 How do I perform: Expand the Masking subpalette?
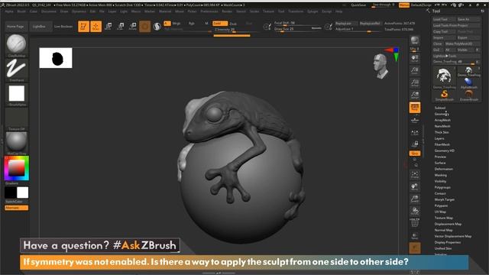click(x=440, y=175)
